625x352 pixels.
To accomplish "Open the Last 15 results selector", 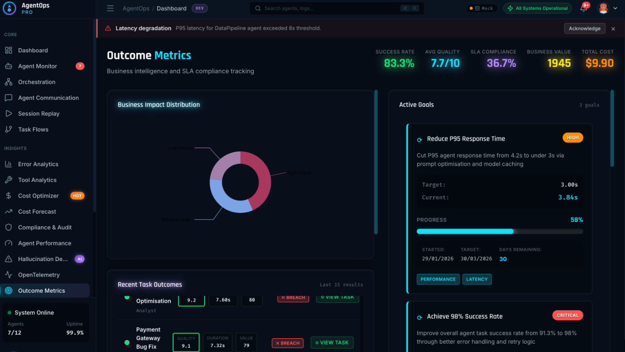I will tap(341, 285).
